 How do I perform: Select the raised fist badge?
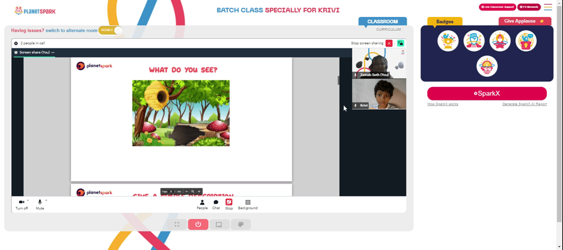(474, 41)
